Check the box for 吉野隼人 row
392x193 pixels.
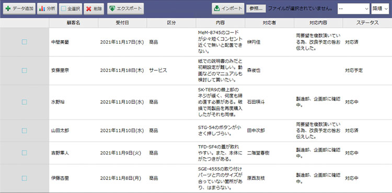point(24,153)
